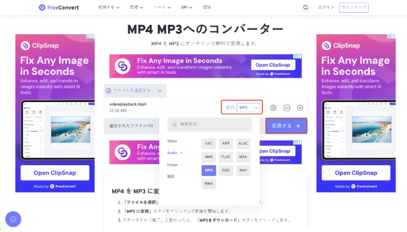Click Open ClipSnap in right ad

click(x=356, y=173)
